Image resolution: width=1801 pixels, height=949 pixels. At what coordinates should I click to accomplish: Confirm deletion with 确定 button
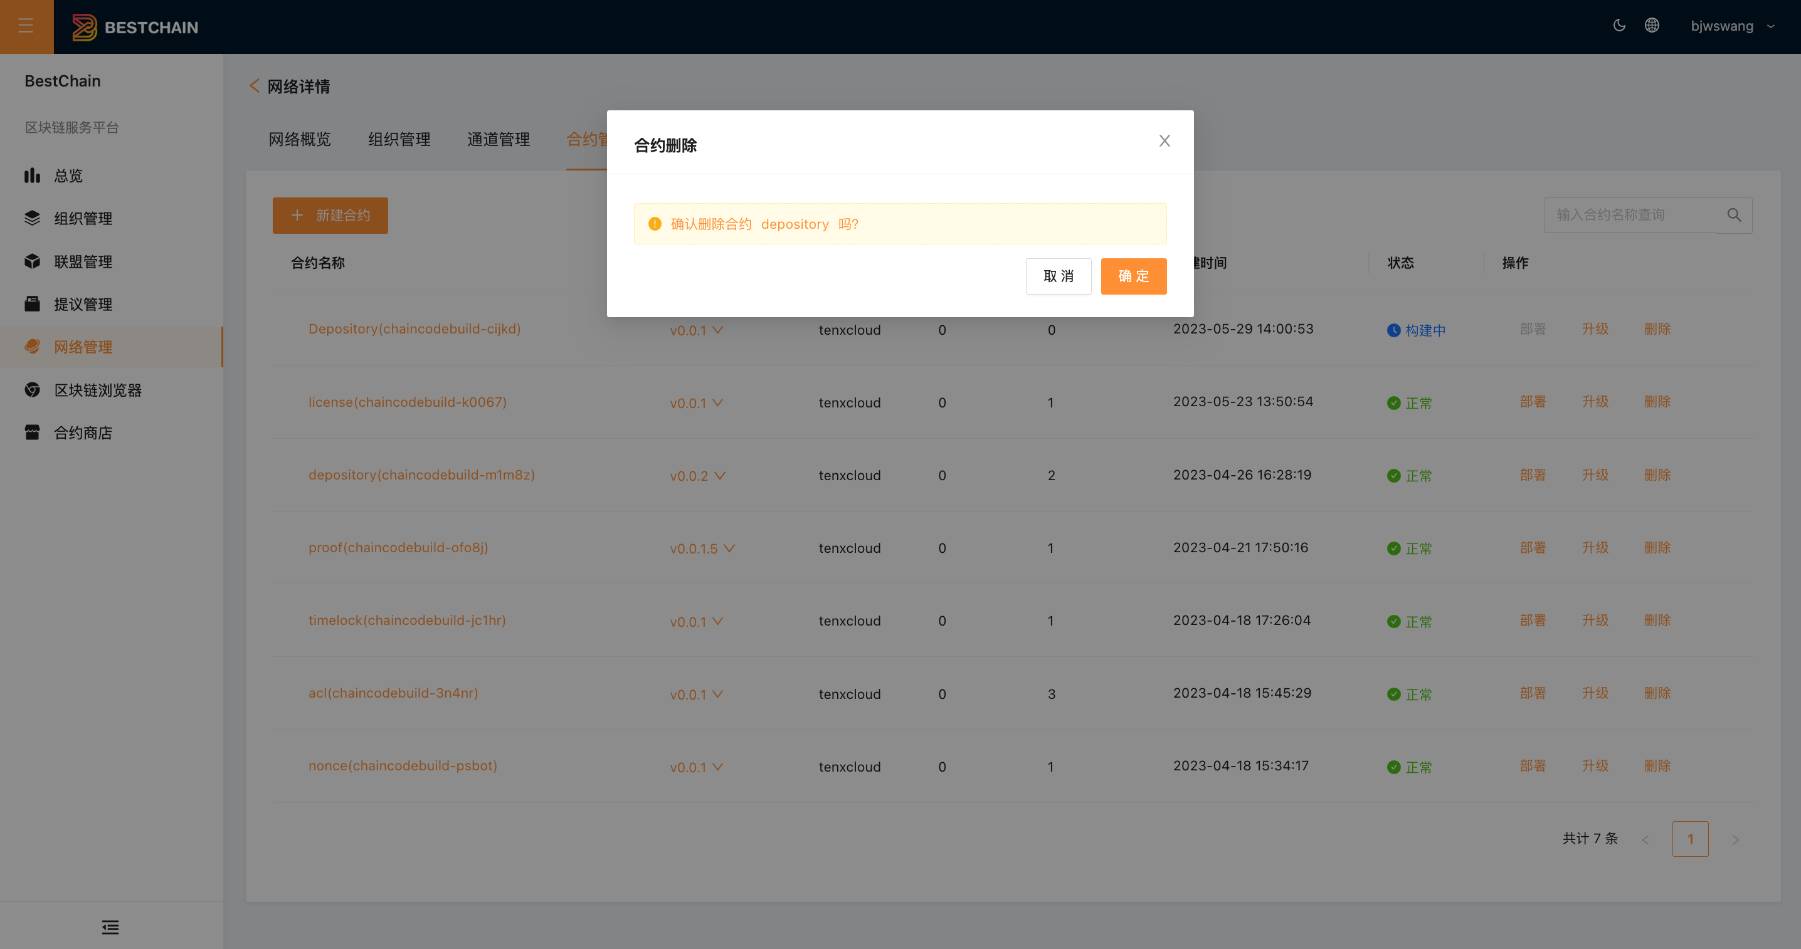click(x=1133, y=276)
